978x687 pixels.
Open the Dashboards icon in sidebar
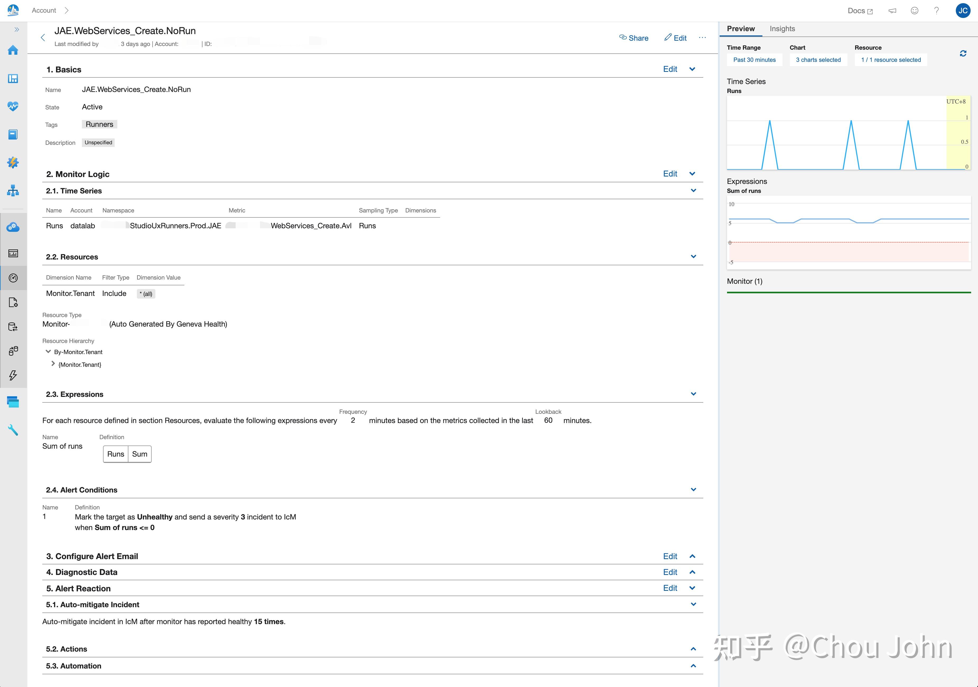coord(13,78)
